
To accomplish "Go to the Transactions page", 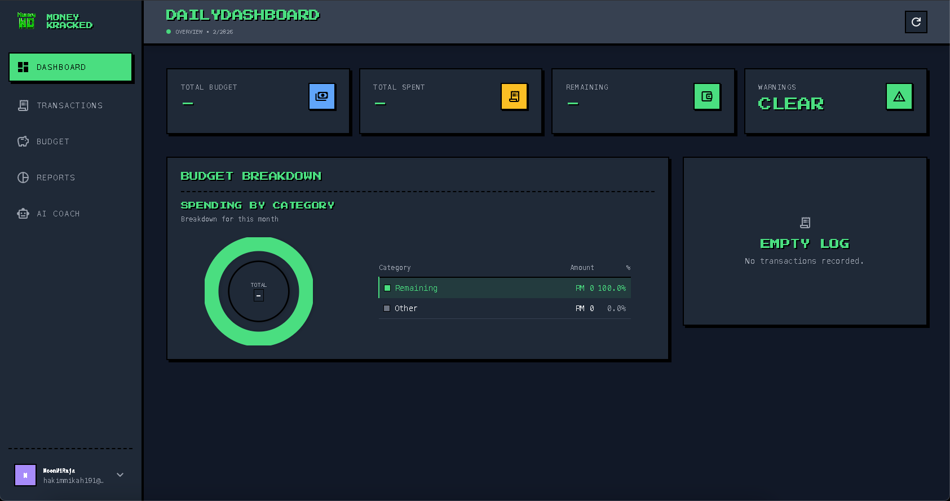I will tap(69, 105).
